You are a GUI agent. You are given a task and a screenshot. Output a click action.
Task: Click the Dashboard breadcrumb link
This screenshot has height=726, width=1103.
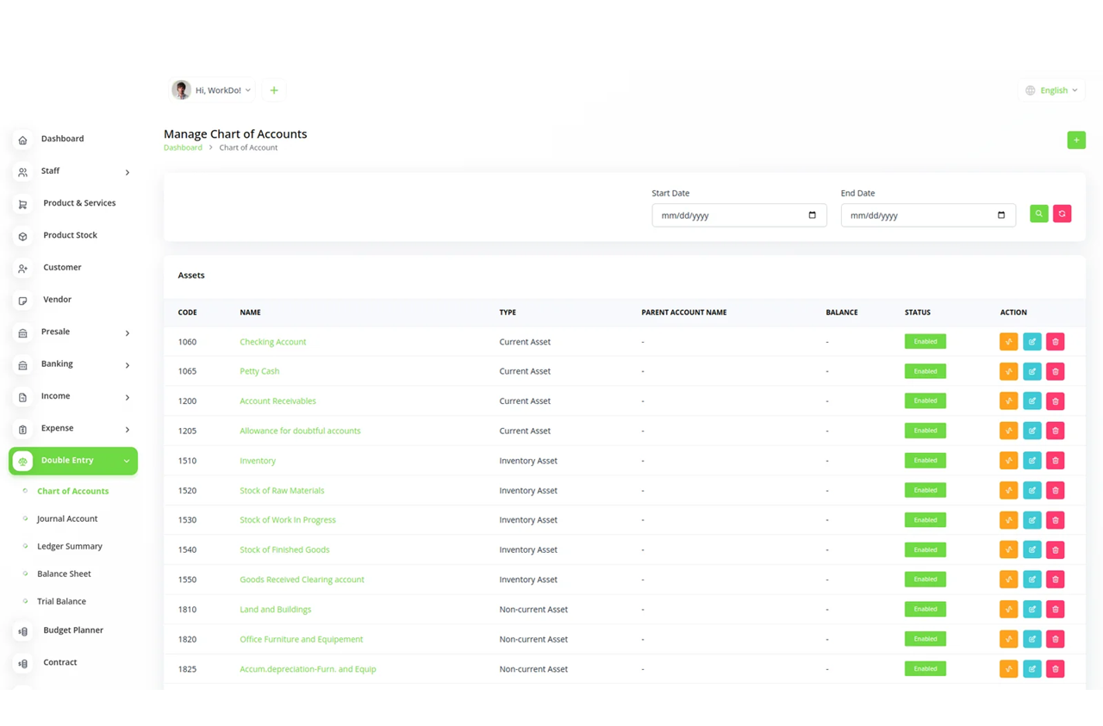coord(183,148)
